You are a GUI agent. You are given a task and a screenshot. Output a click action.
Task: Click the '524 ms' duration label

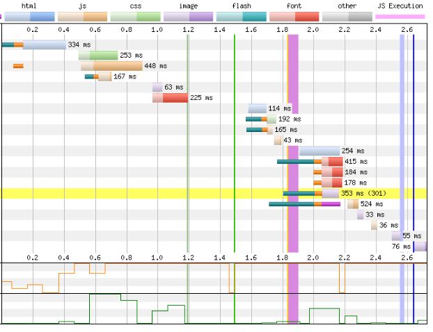[372, 204]
